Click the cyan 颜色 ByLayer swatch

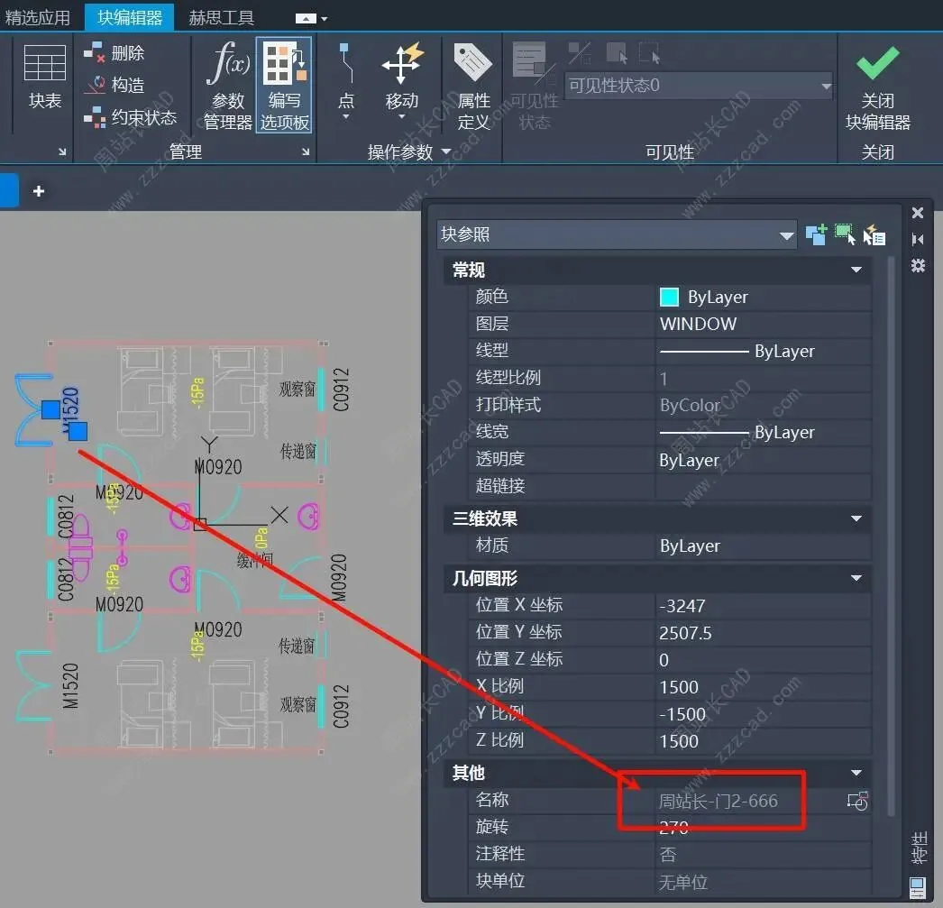click(x=669, y=297)
